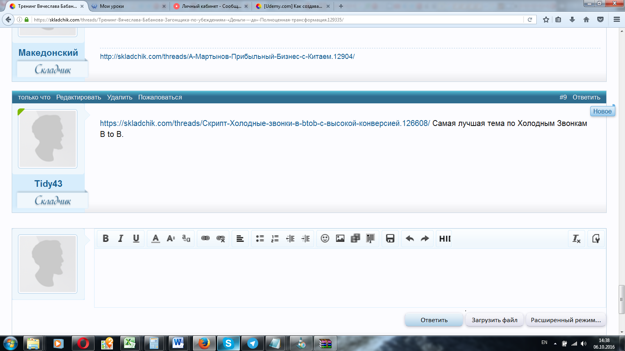
Task: Toggle bold formatting in the reply editor
Action: [105, 238]
